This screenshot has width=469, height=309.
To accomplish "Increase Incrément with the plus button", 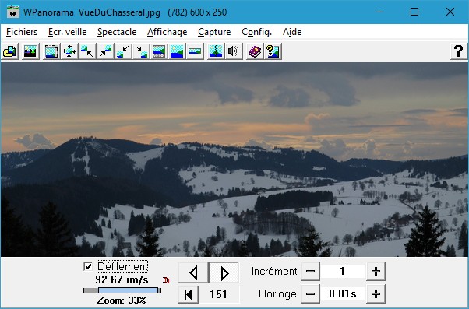I will pos(376,272).
